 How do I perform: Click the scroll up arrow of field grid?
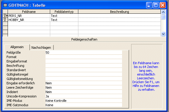click(x=163, y=12)
